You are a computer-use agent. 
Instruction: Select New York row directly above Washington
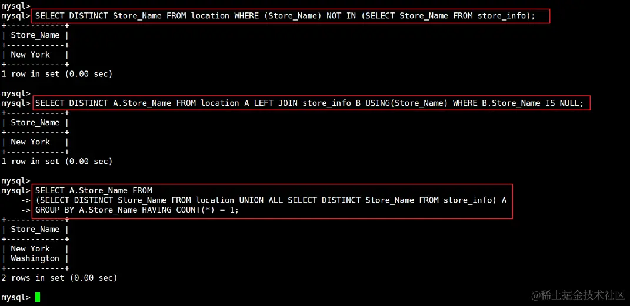(31, 248)
